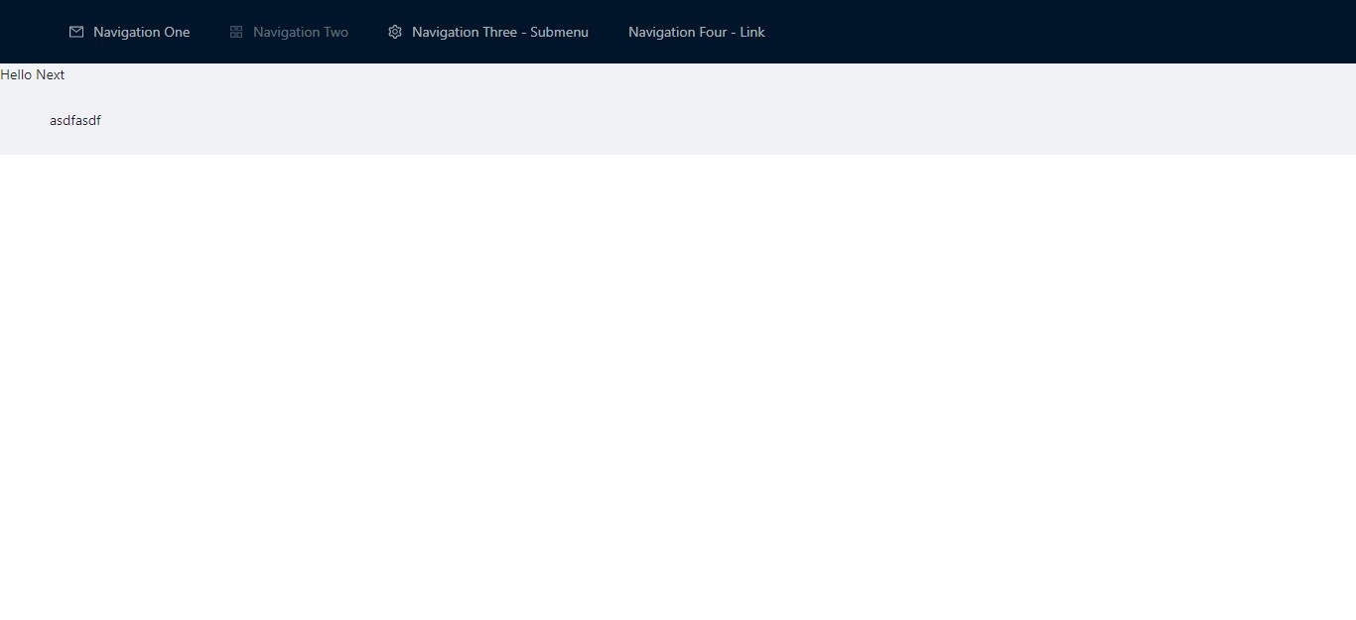Select the greyed Navigation Two menu item
Image resolution: width=1356 pixels, height=620 pixels.
(x=289, y=32)
